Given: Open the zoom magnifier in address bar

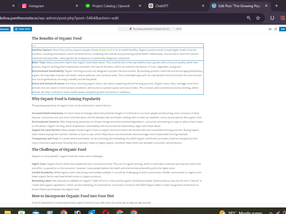Looking at the screenshot, I should click(249, 18).
